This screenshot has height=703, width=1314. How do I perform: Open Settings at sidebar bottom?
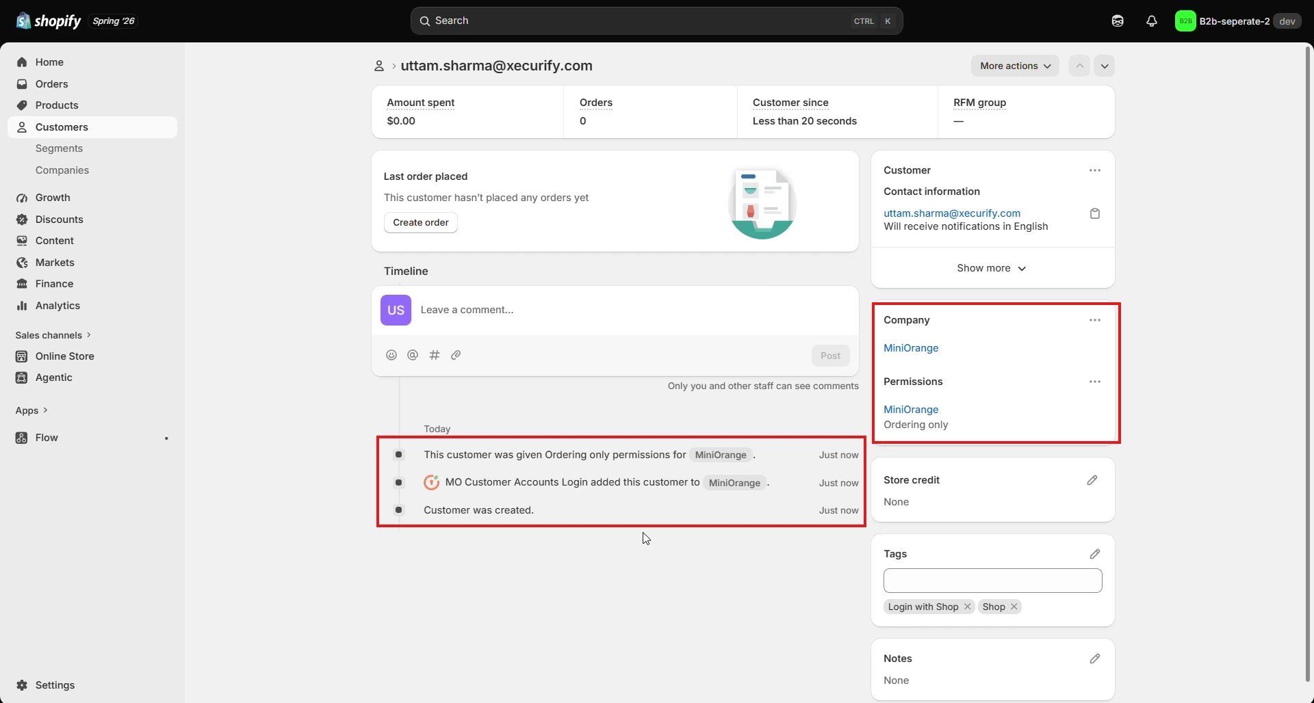(x=92, y=685)
